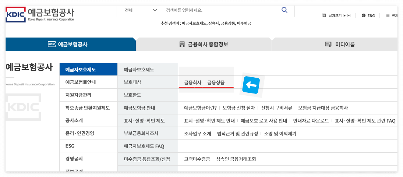Click the globe icon next to ENG

363,15
